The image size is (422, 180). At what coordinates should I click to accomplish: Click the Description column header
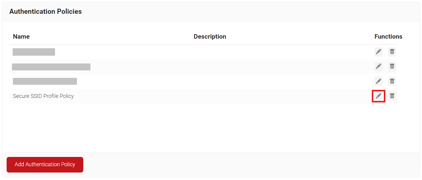click(x=210, y=37)
